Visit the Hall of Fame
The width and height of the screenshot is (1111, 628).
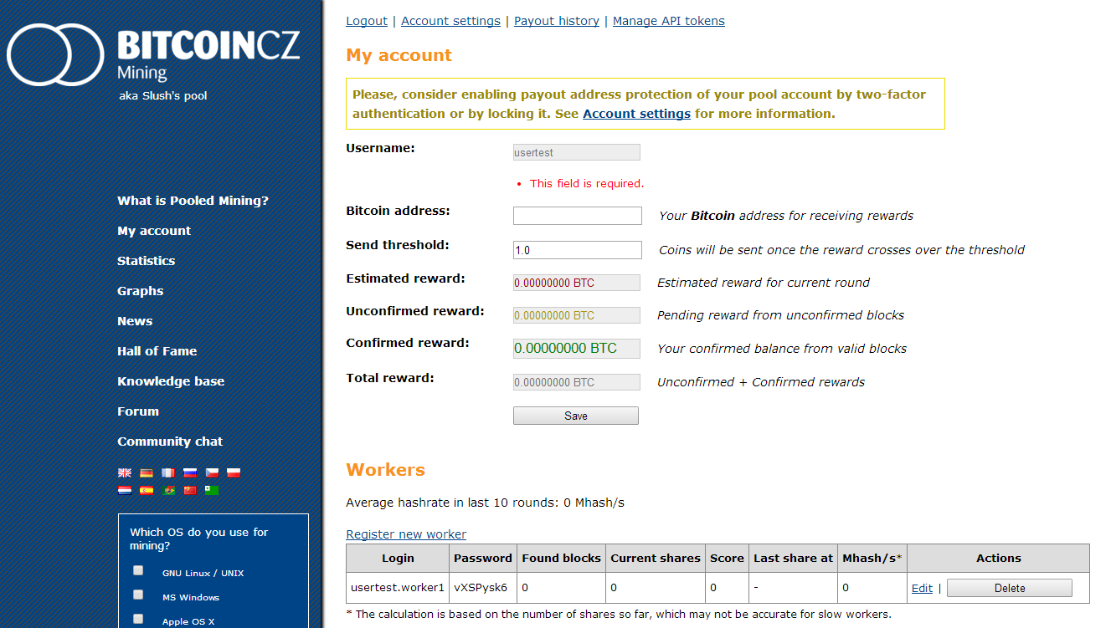pyautogui.click(x=157, y=351)
